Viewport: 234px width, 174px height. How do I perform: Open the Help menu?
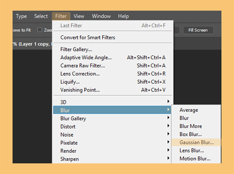point(123,16)
